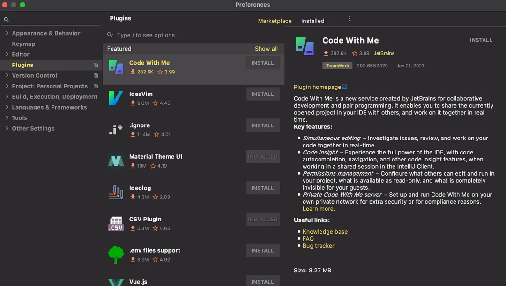
Task: Click the Vue.js plugin icon
Action: 116,282
